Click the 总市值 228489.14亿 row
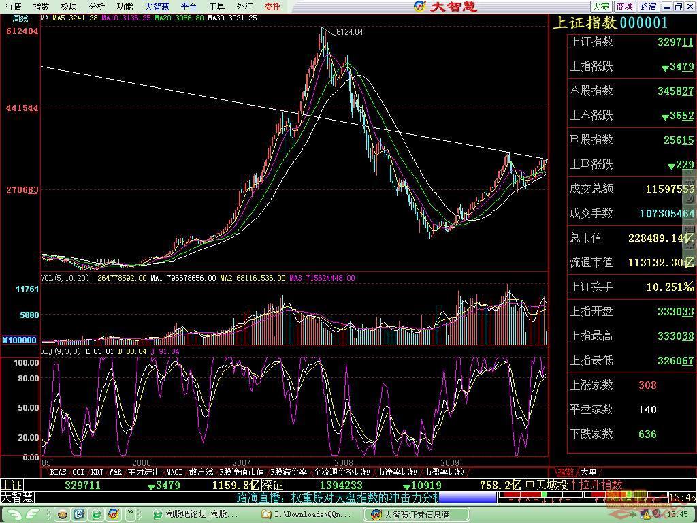The height and width of the screenshot is (523, 697). pos(631,238)
